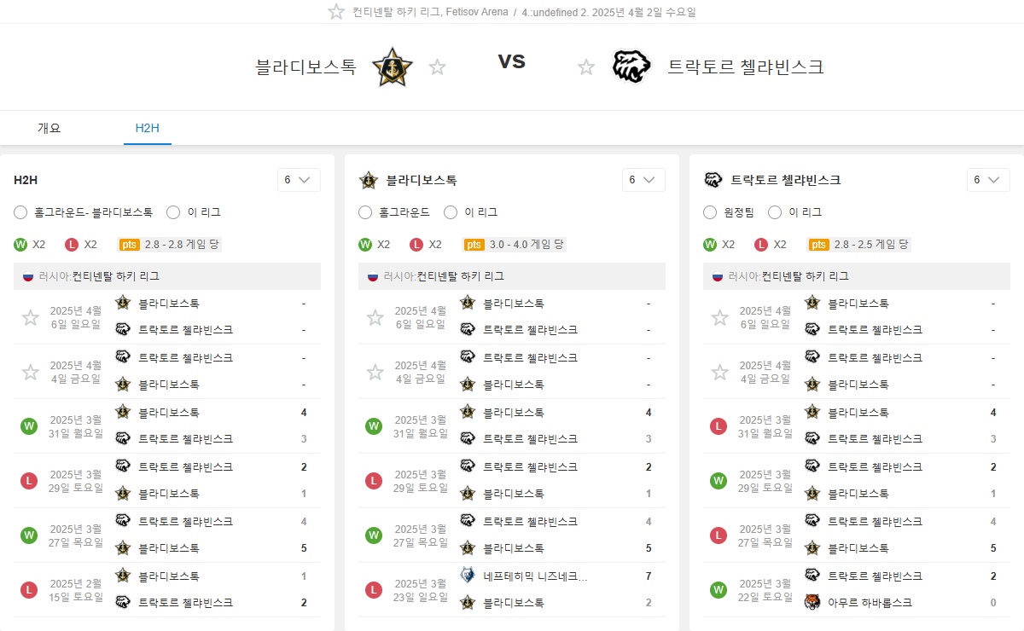Open 네프테히믹 니즈네크 team link
The image size is (1024, 631).
tap(535, 576)
